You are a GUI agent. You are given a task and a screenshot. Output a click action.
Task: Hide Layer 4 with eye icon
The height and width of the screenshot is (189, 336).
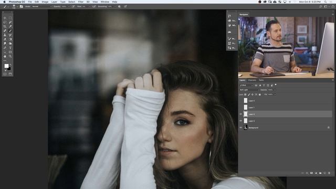pyautogui.click(x=240, y=114)
